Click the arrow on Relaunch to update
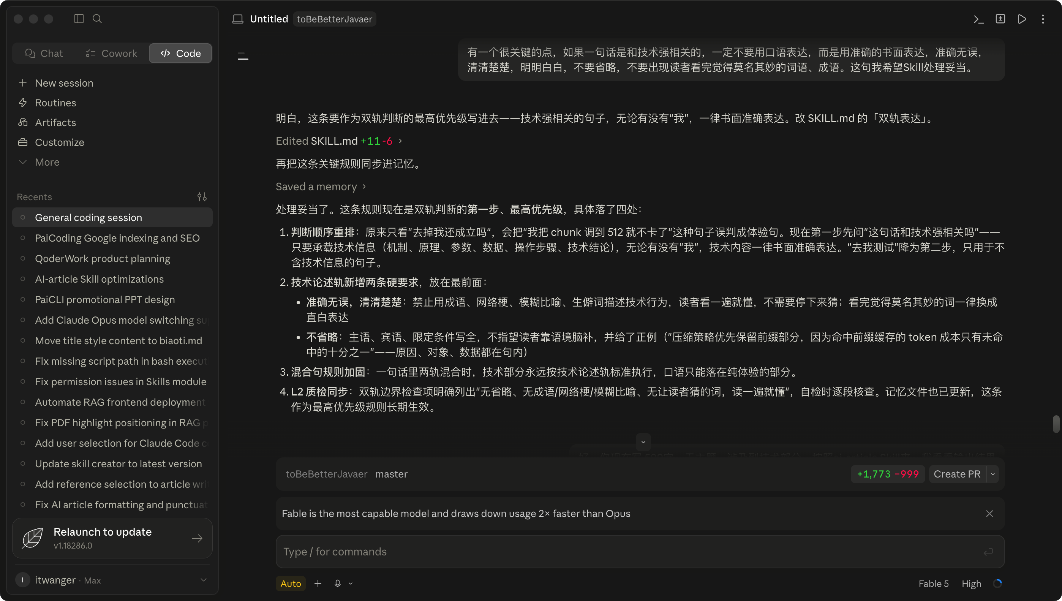Image resolution: width=1062 pixels, height=601 pixels. pos(197,538)
